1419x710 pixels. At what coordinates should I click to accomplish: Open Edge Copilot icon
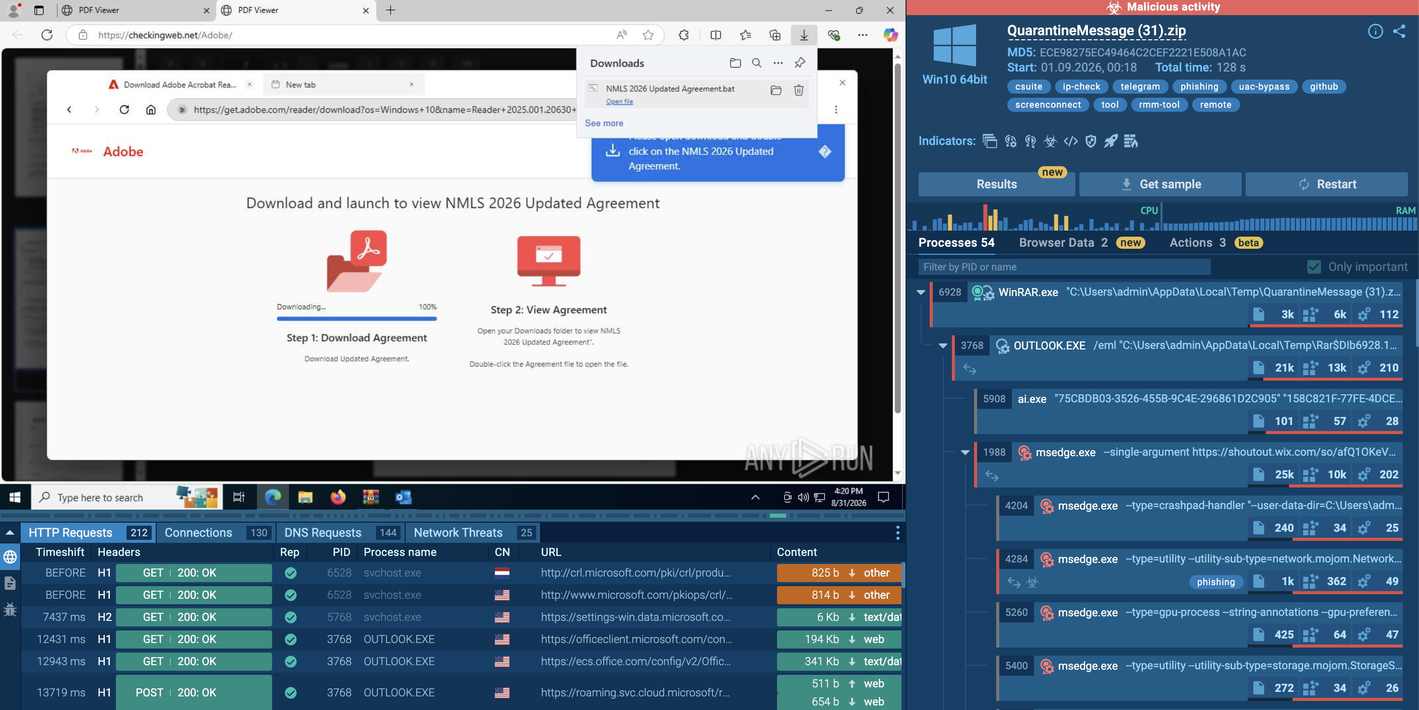[890, 35]
